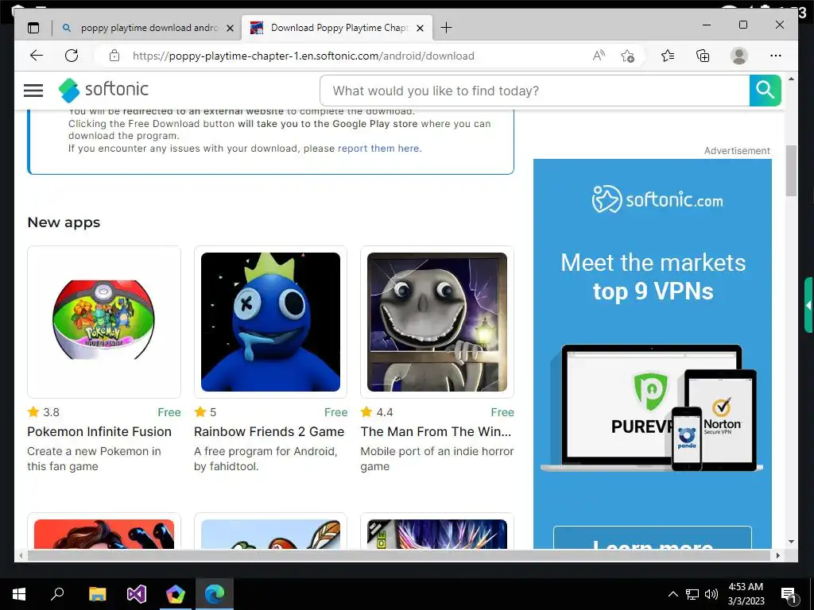Click the horizontal scrollbar left arrow
Viewport: 814px width, 610px height.
coord(21,555)
